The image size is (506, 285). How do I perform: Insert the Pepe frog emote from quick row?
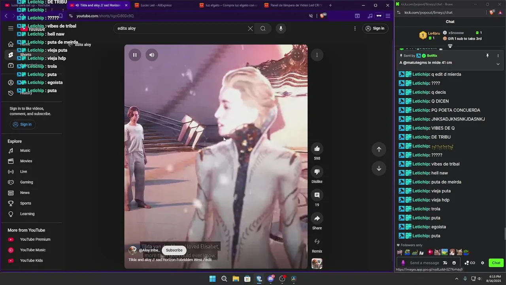[407, 252]
